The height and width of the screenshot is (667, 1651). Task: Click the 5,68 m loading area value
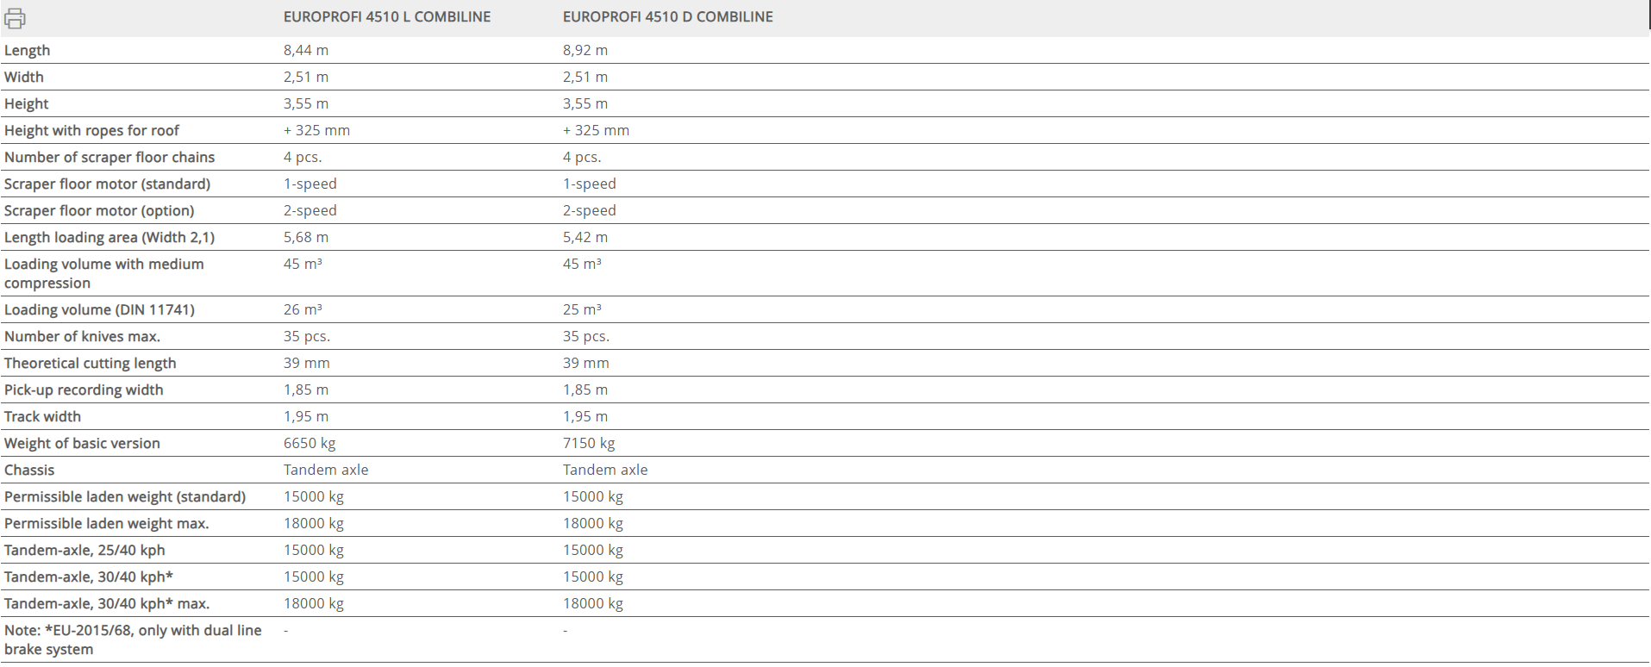306,238
